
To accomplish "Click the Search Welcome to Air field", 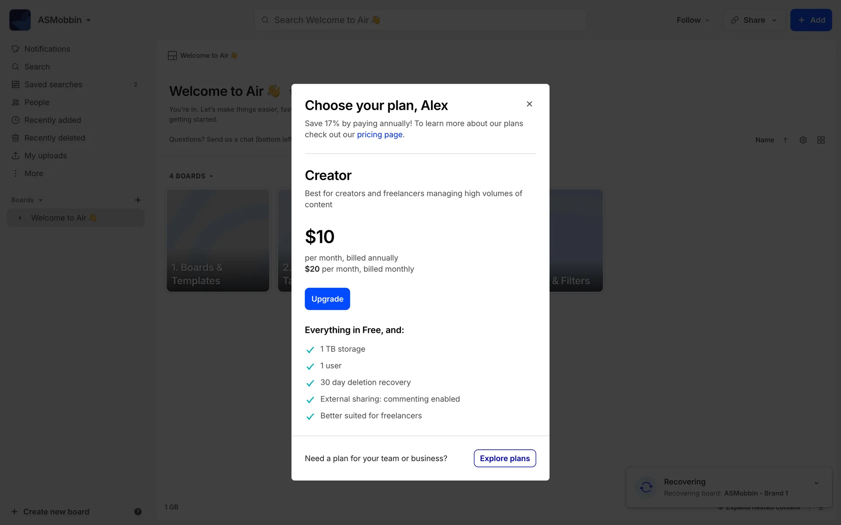I will (420, 20).
